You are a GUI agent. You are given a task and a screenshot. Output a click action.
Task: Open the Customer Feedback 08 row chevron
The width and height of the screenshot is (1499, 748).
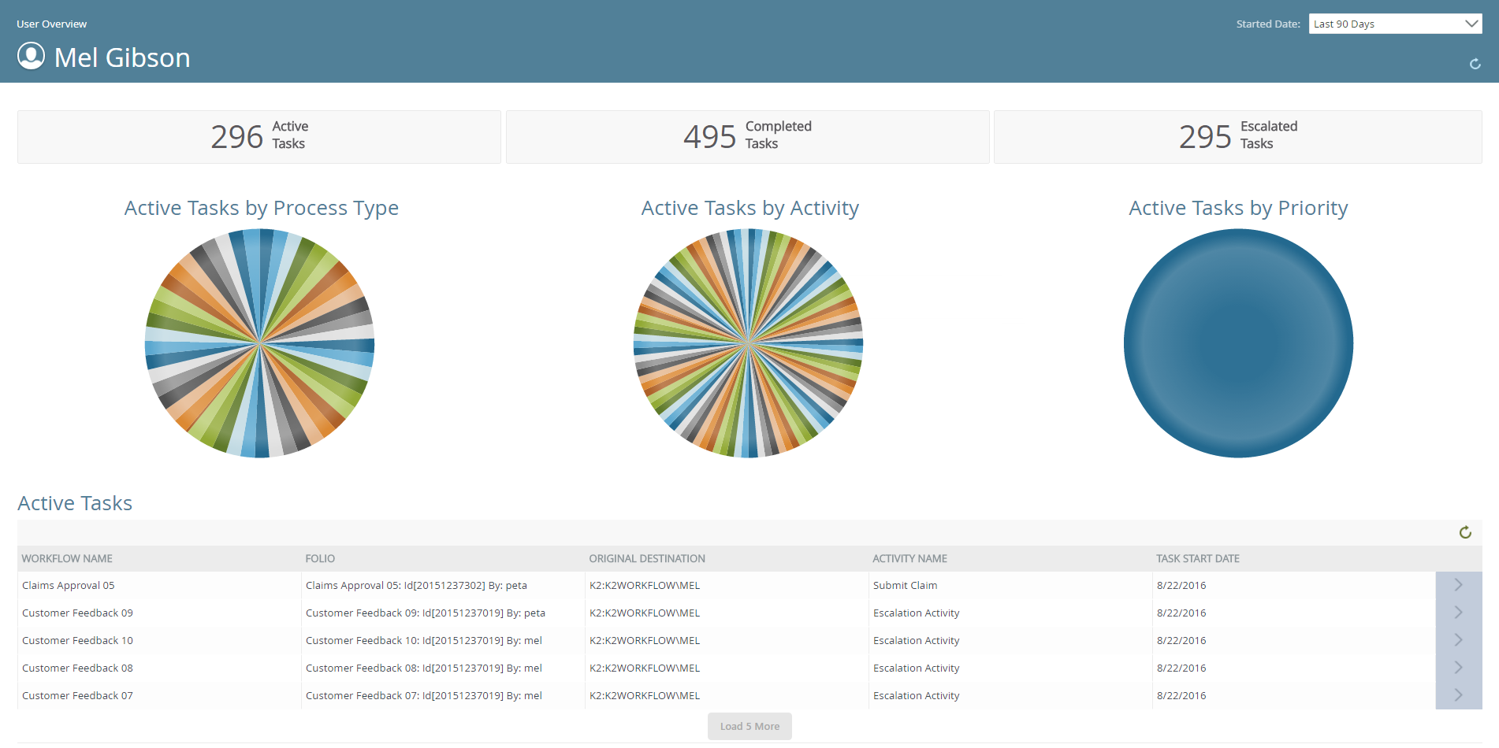click(x=1458, y=668)
